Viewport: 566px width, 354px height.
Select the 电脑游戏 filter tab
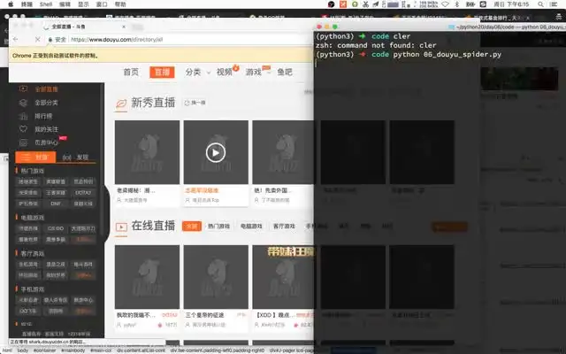coord(252,227)
